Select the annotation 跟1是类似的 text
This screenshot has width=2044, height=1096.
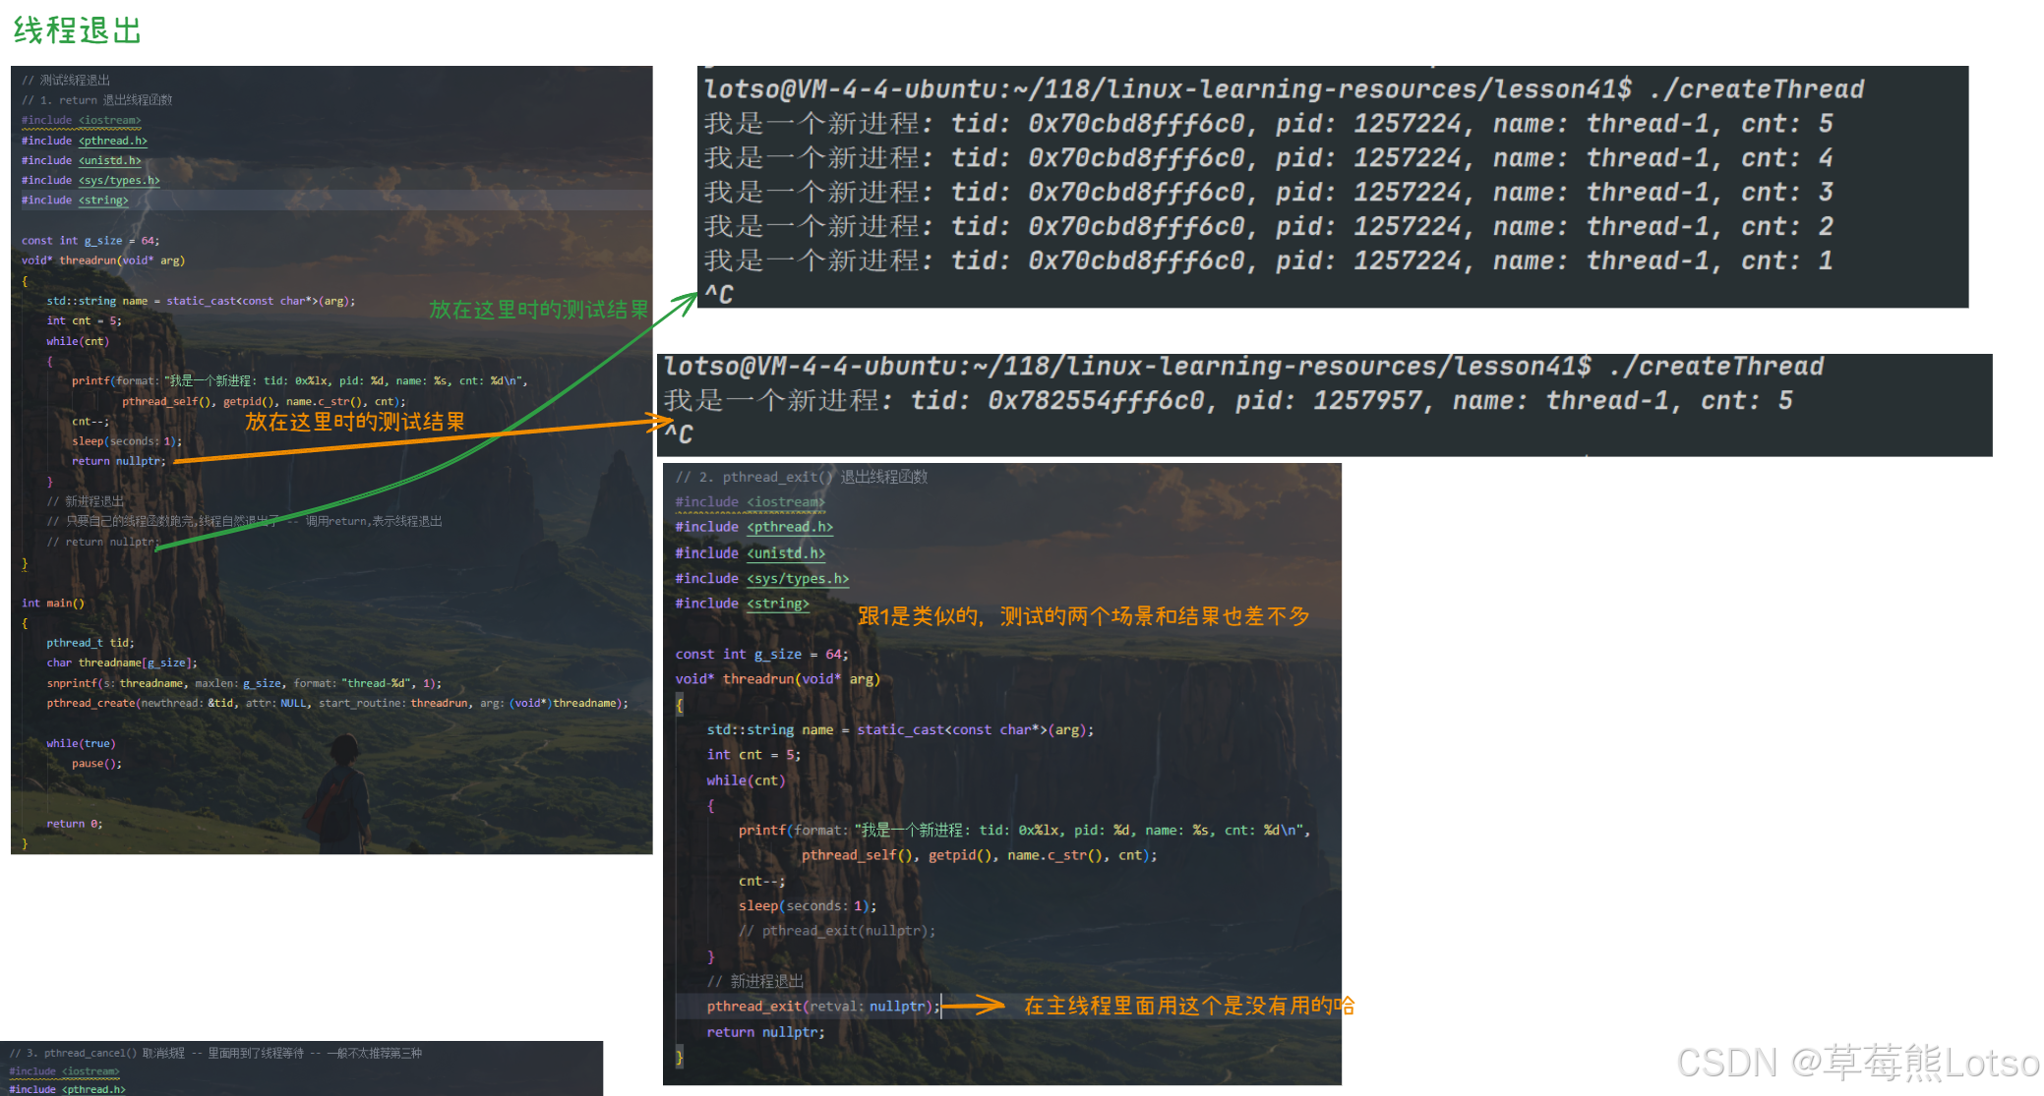pyautogui.click(x=1083, y=616)
